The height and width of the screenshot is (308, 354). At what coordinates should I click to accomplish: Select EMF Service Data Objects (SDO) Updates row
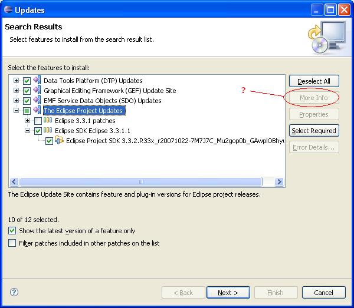(x=102, y=101)
